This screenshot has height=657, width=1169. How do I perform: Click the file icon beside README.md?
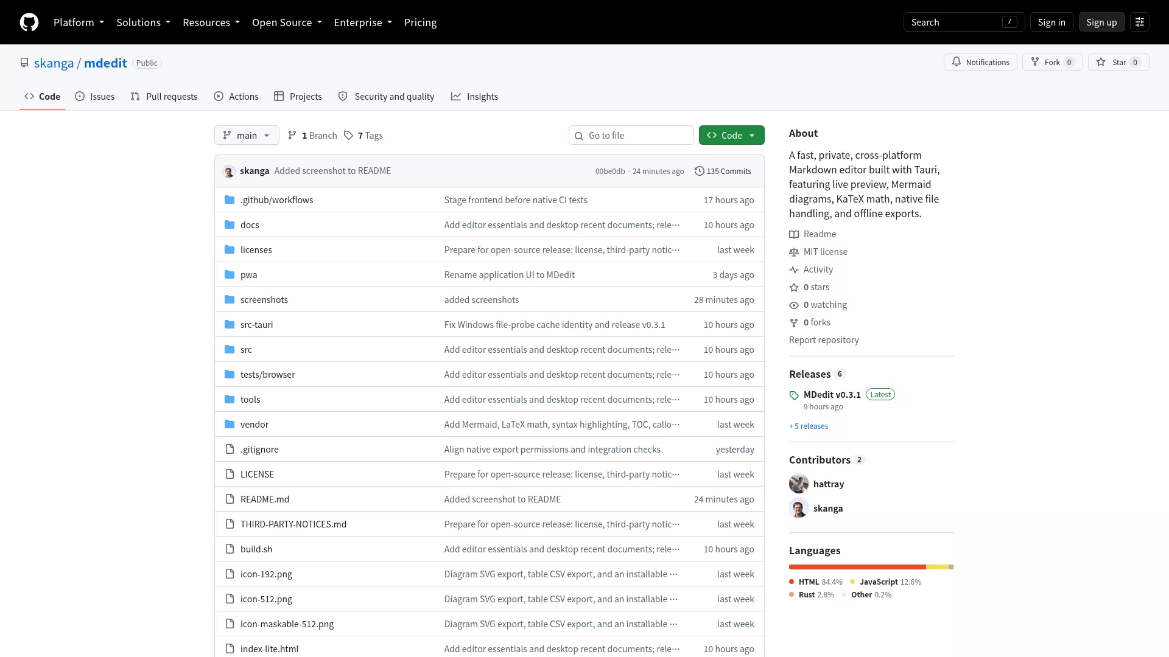pos(230,499)
